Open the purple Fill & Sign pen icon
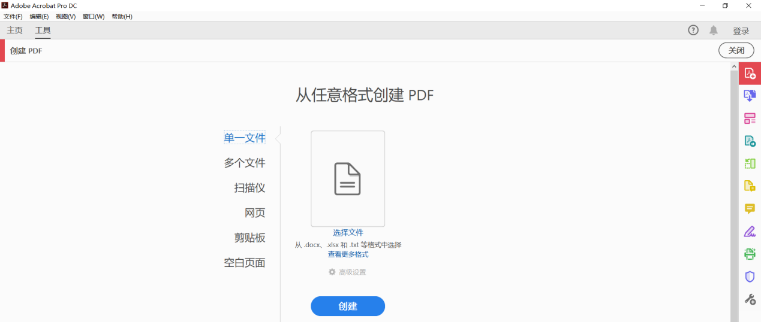Screen dimensions: 761x322 point(750,232)
